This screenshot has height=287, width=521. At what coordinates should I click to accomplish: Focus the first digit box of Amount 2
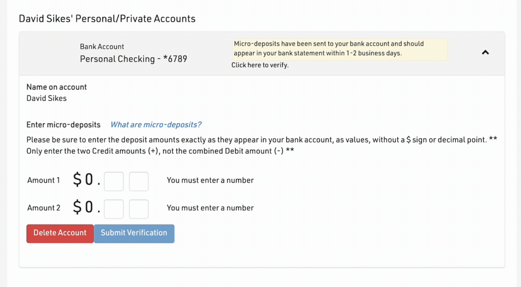click(114, 208)
